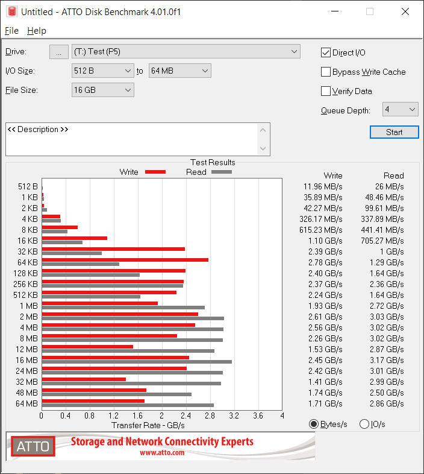Click the drive browse ellipsis button
This screenshot has width=424, height=474.
click(x=59, y=52)
